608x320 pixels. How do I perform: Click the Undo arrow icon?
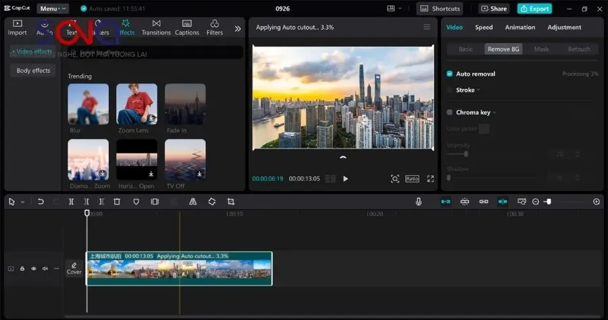coord(41,202)
